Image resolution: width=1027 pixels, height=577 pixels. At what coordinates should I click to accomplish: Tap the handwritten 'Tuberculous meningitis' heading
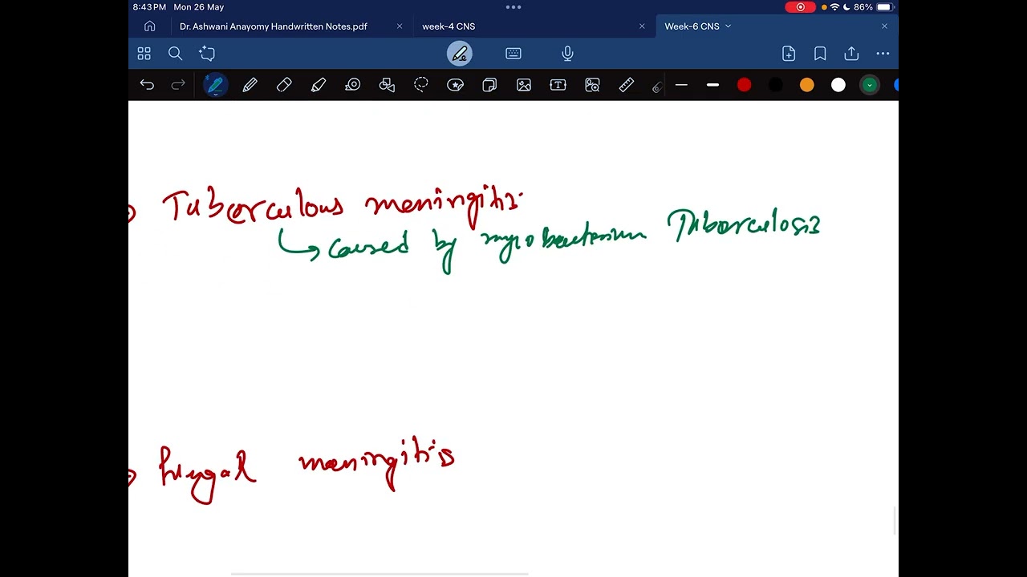pos(343,207)
